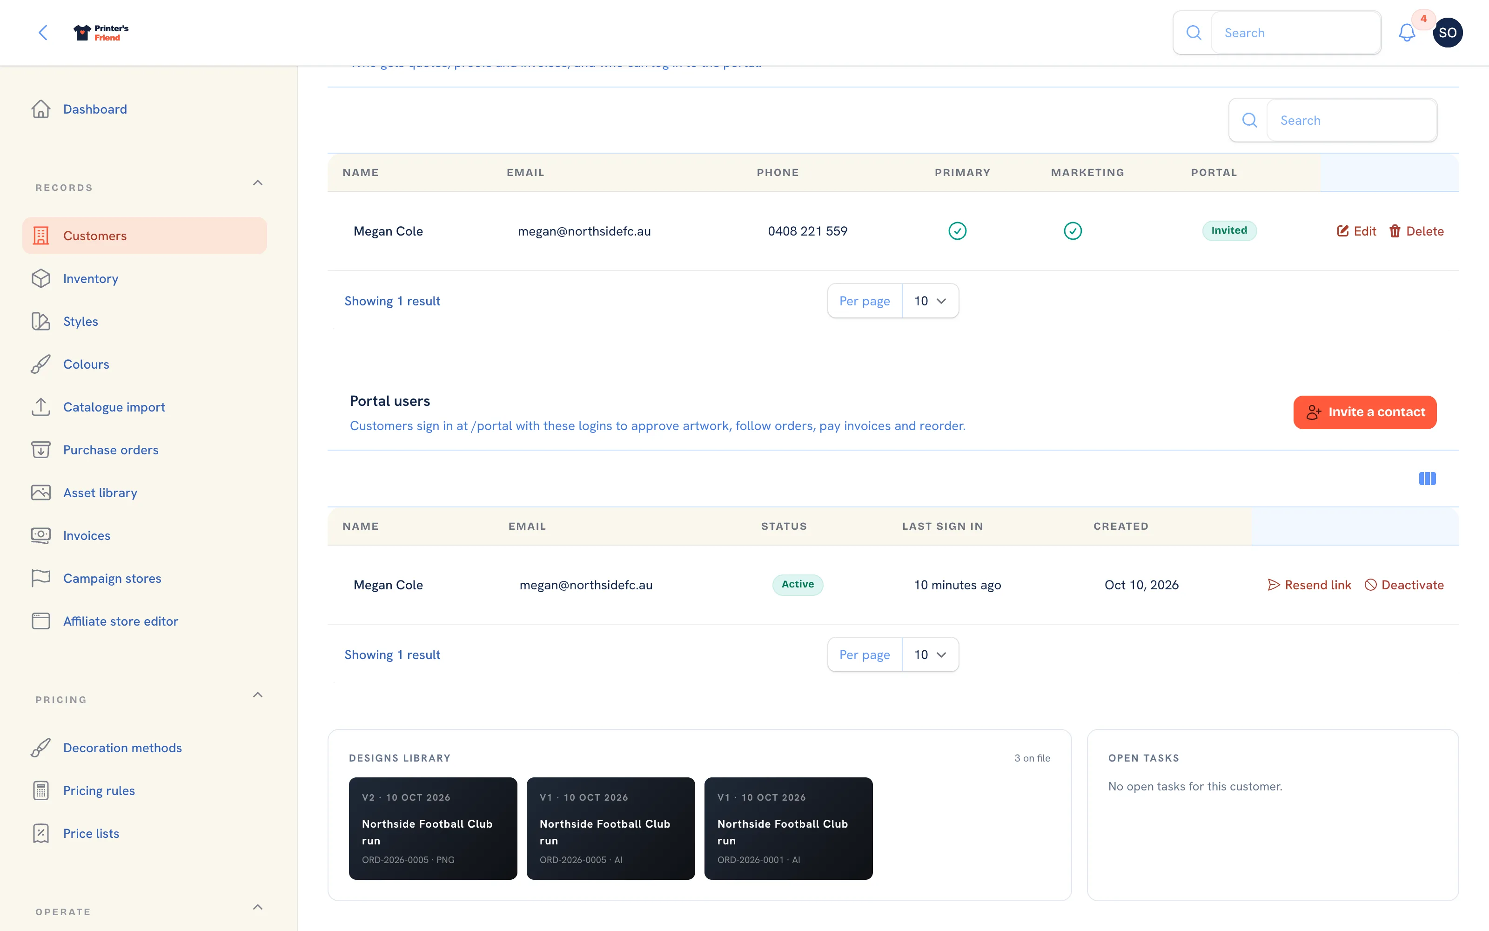Toggle Megan Cole's Primary checkmark

pos(957,231)
